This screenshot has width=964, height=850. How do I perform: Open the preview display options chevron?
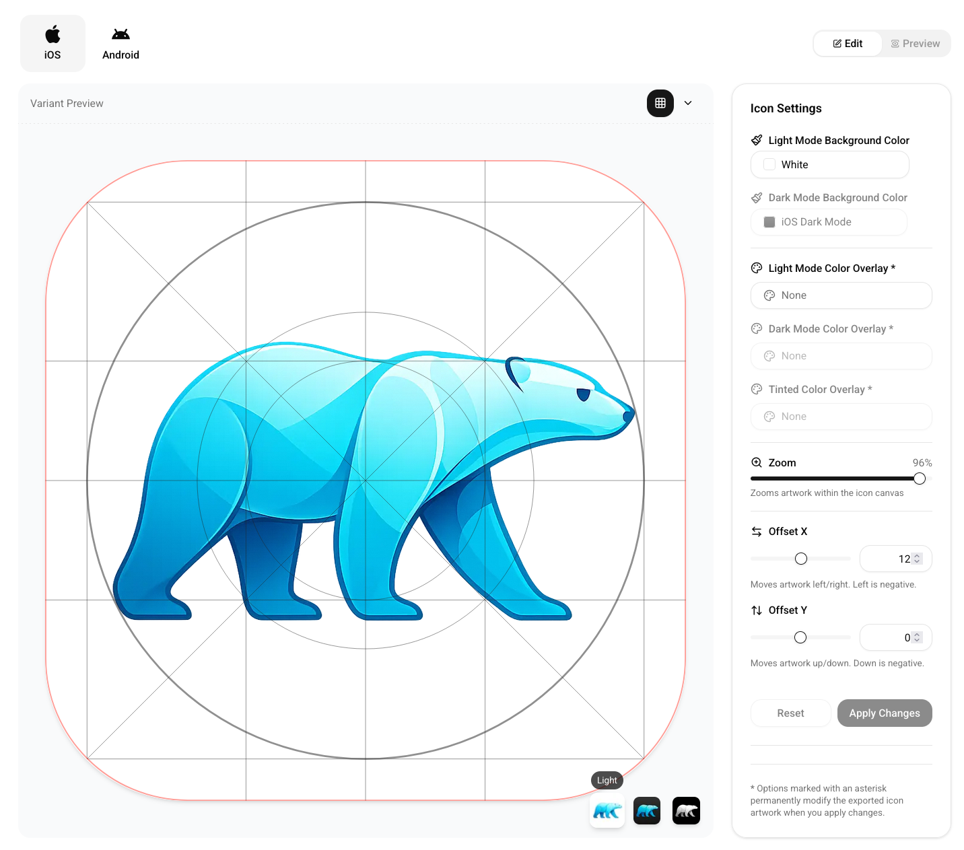coord(688,103)
